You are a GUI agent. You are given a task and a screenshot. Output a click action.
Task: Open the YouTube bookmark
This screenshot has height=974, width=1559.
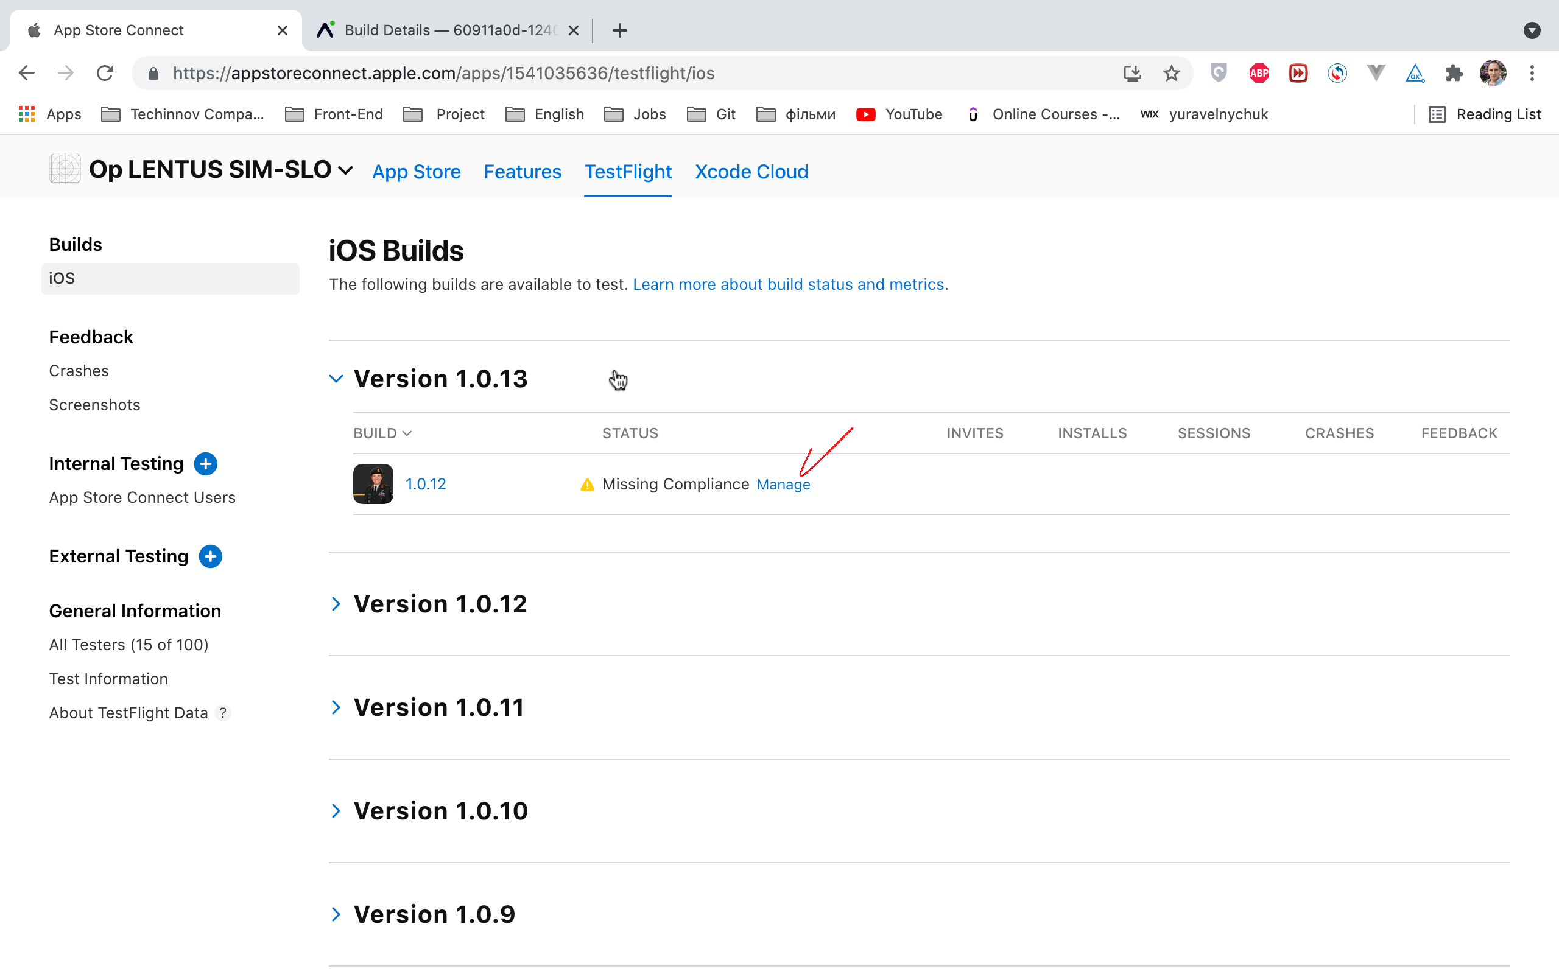coord(899,114)
